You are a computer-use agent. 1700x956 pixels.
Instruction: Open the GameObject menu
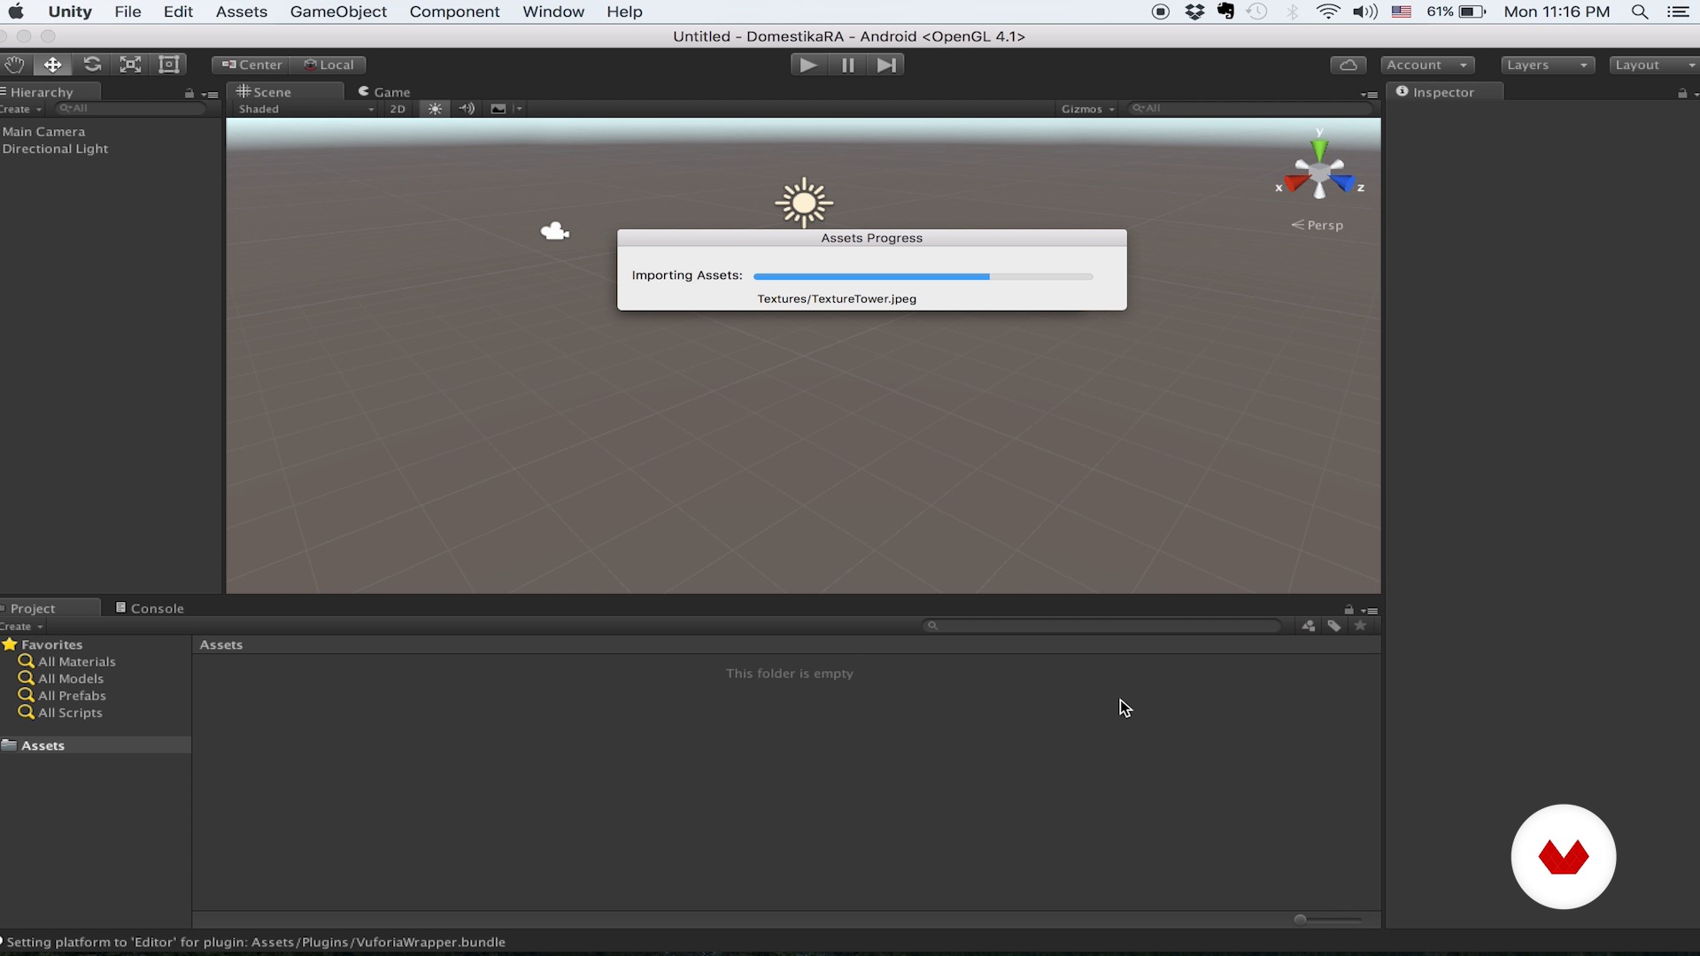[338, 12]
